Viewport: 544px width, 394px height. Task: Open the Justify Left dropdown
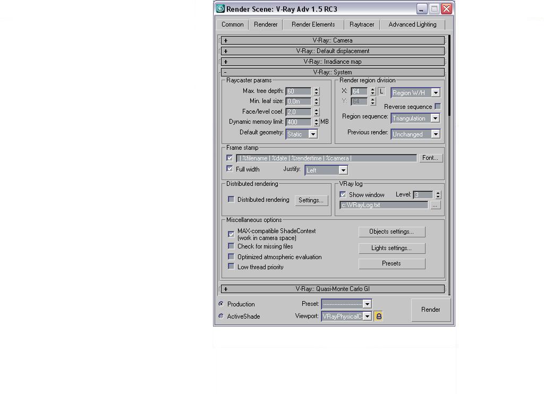coord(326,170)
